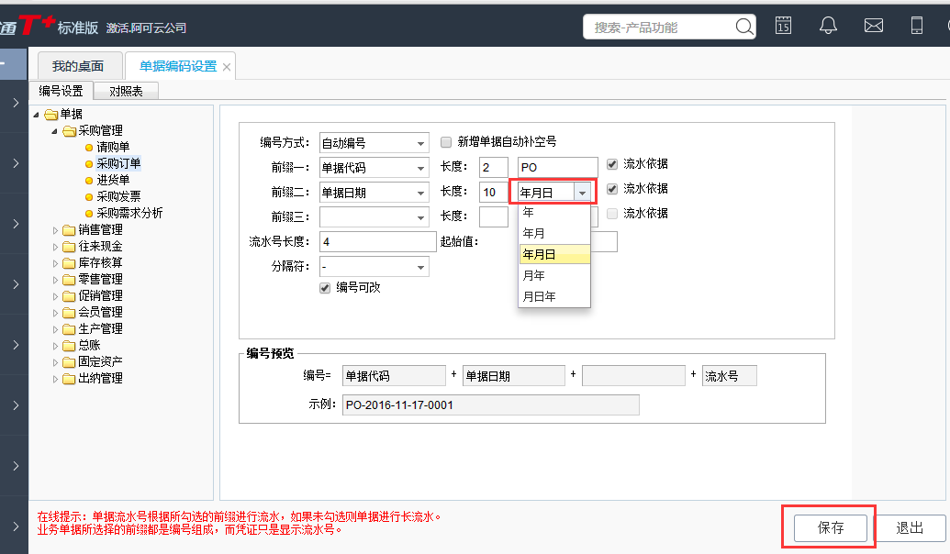Image resolution: width=950 pixels, height=554 pixels.
Task: Expand the 销售管理 tree node
Action: coord(55,231)
